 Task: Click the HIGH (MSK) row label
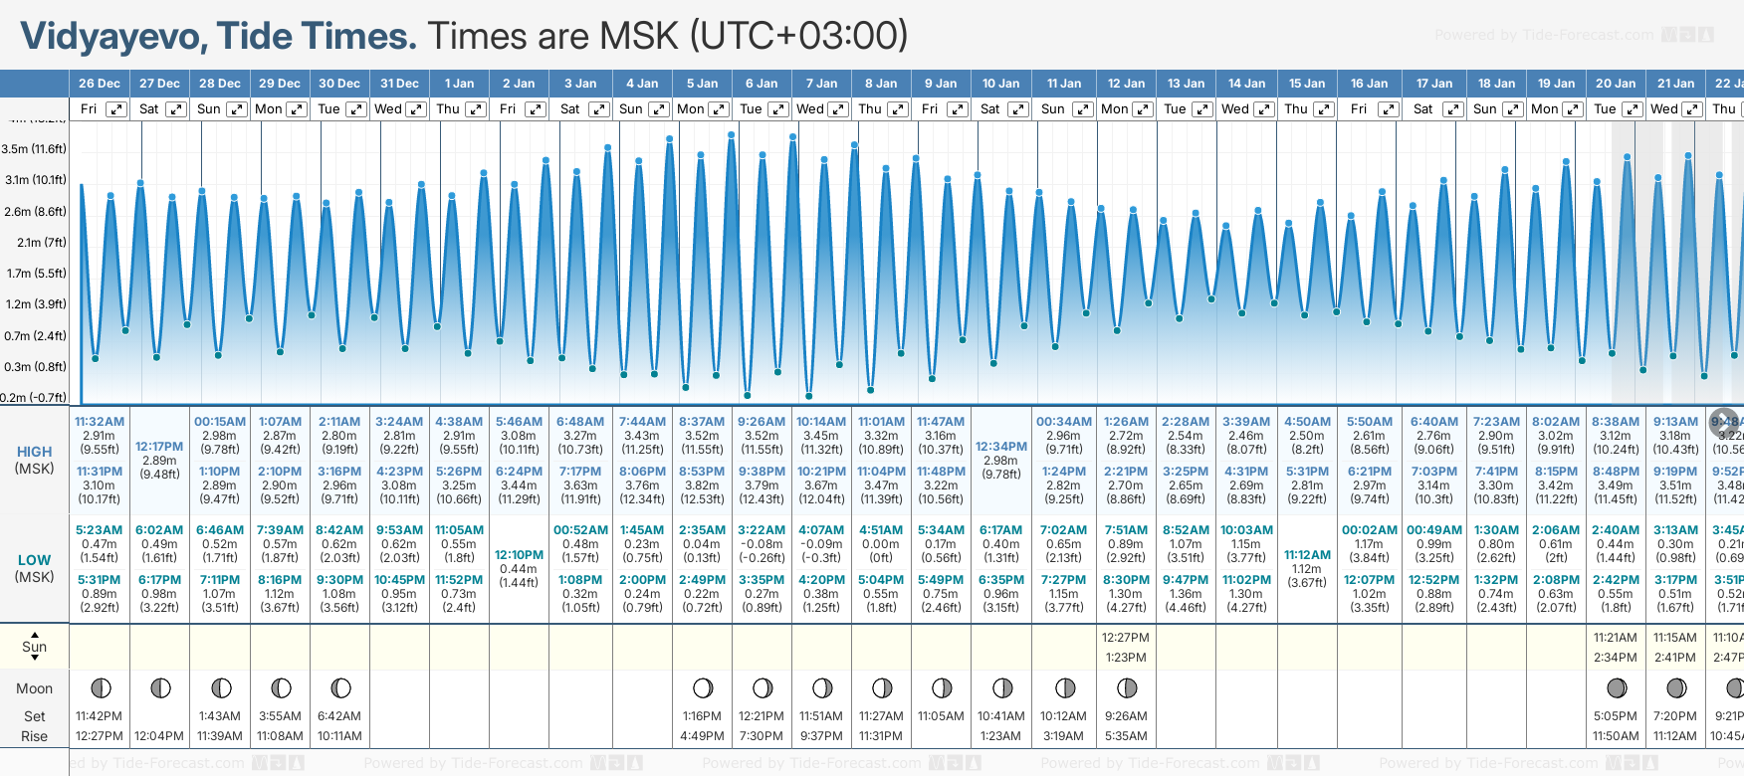coord(35,460)
